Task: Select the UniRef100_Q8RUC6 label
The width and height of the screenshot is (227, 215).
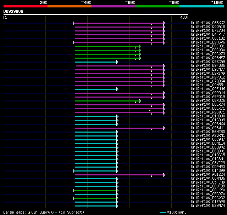Action: 208,101
